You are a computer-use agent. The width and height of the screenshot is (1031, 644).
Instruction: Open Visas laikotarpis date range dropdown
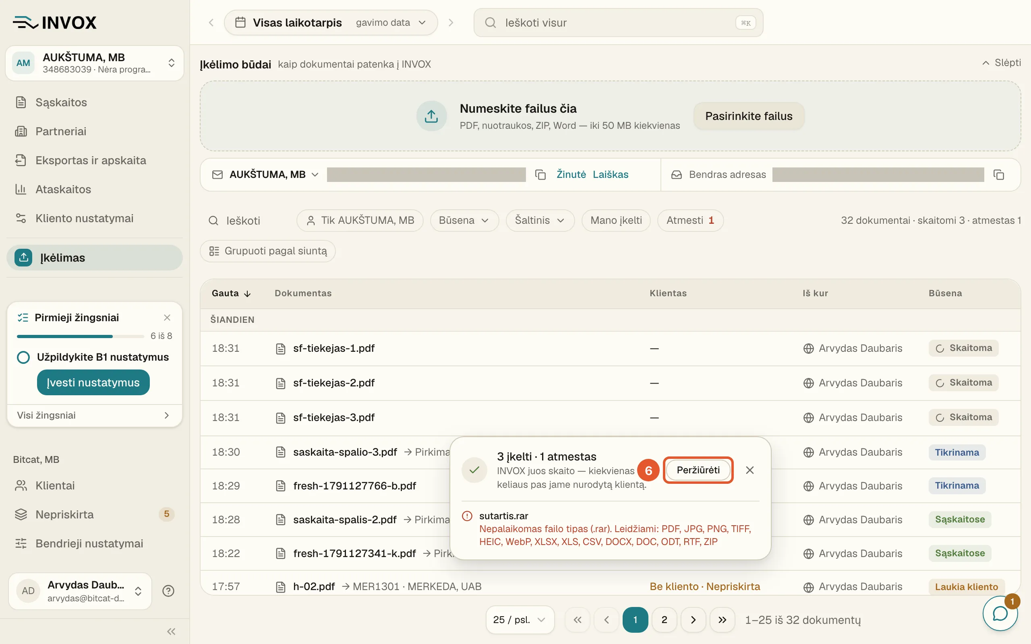331,23
